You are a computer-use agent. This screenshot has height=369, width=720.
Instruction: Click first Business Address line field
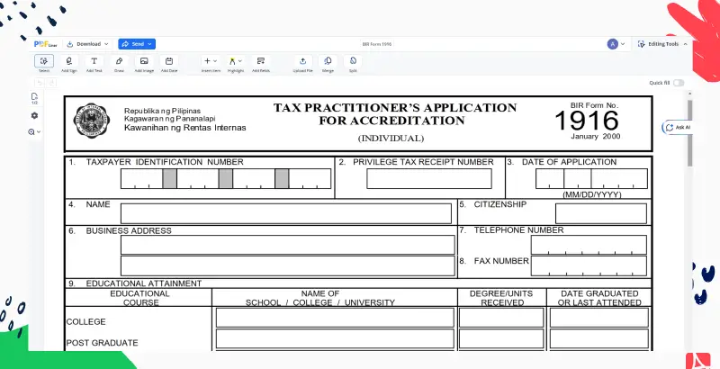287,245
